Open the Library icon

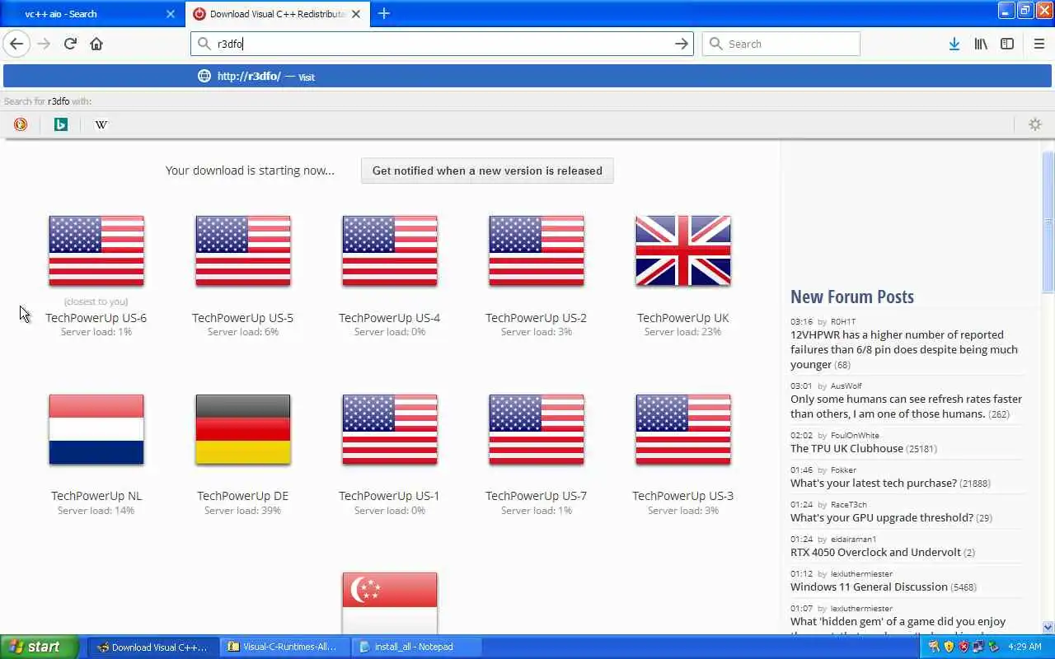coord(981,44)
